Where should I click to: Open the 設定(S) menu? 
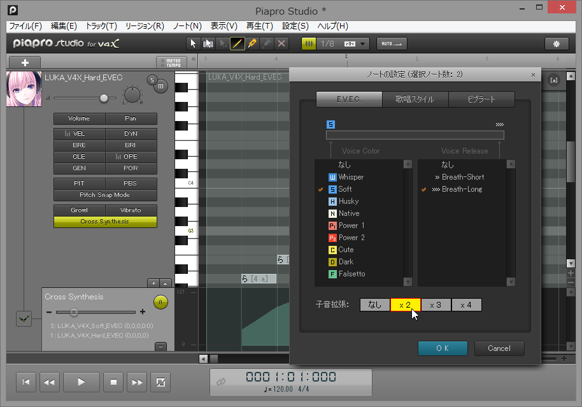(x=295, y=26)
